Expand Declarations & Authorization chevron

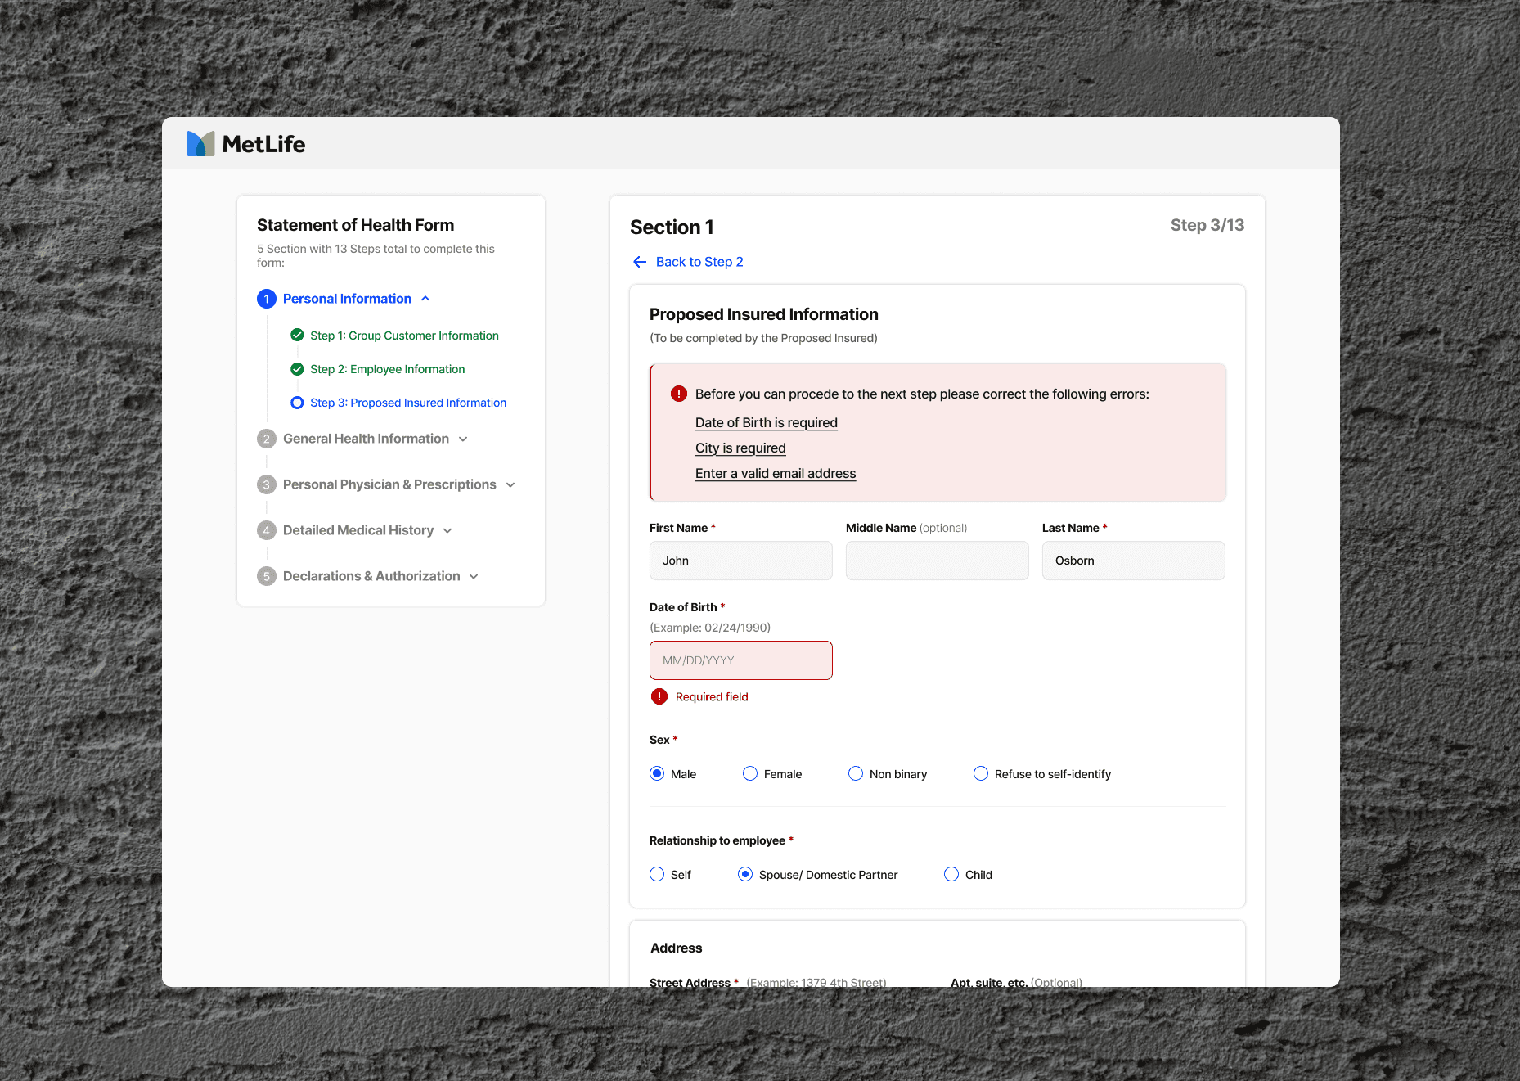coord(474,577)
